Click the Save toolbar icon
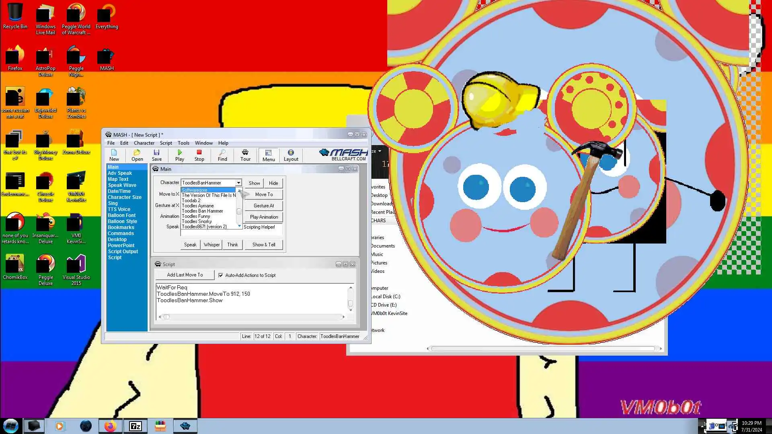 (x=157, y=155)
